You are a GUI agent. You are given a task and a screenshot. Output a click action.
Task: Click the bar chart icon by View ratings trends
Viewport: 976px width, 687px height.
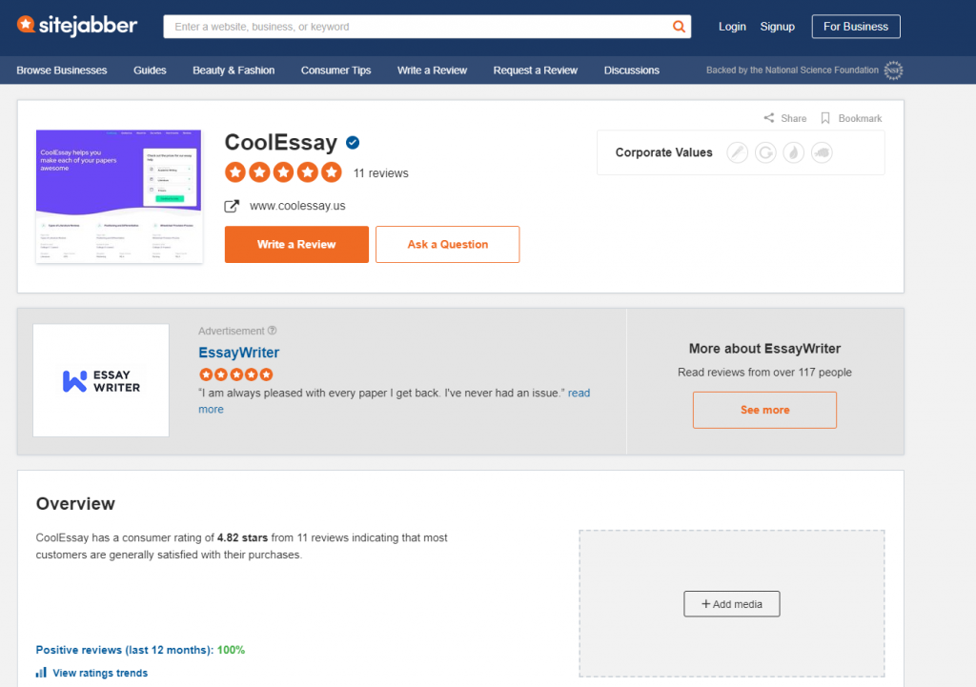tap(41, 673)
